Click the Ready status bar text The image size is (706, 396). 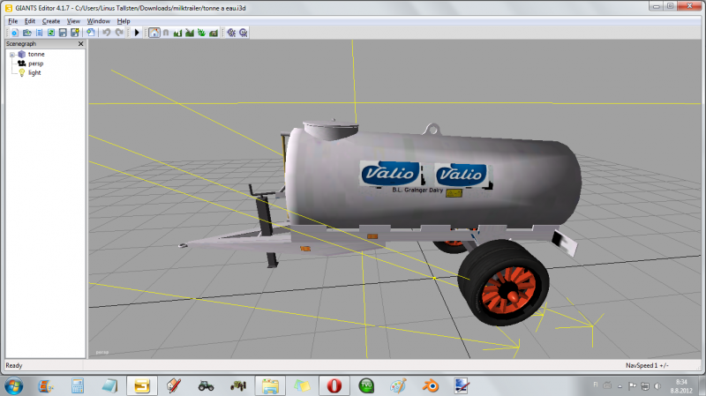[x=14, y=365]
